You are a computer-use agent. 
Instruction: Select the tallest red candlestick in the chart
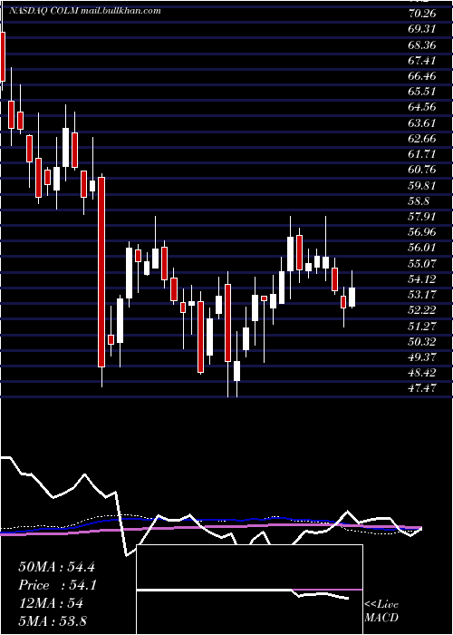(101, 272)
